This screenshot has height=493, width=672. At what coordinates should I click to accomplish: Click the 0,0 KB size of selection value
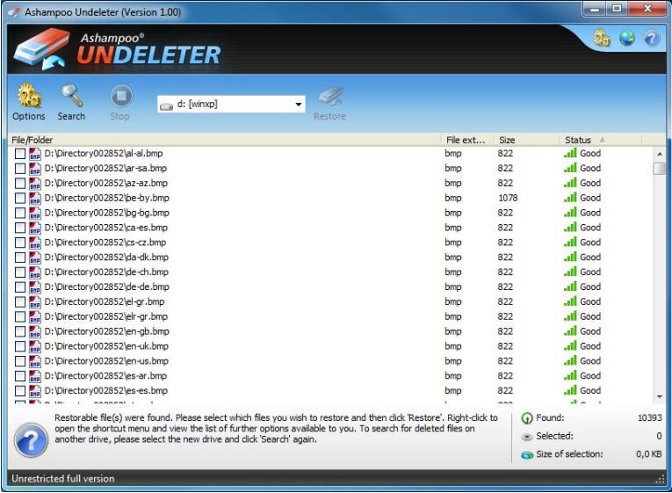click(x=649, y=454)
